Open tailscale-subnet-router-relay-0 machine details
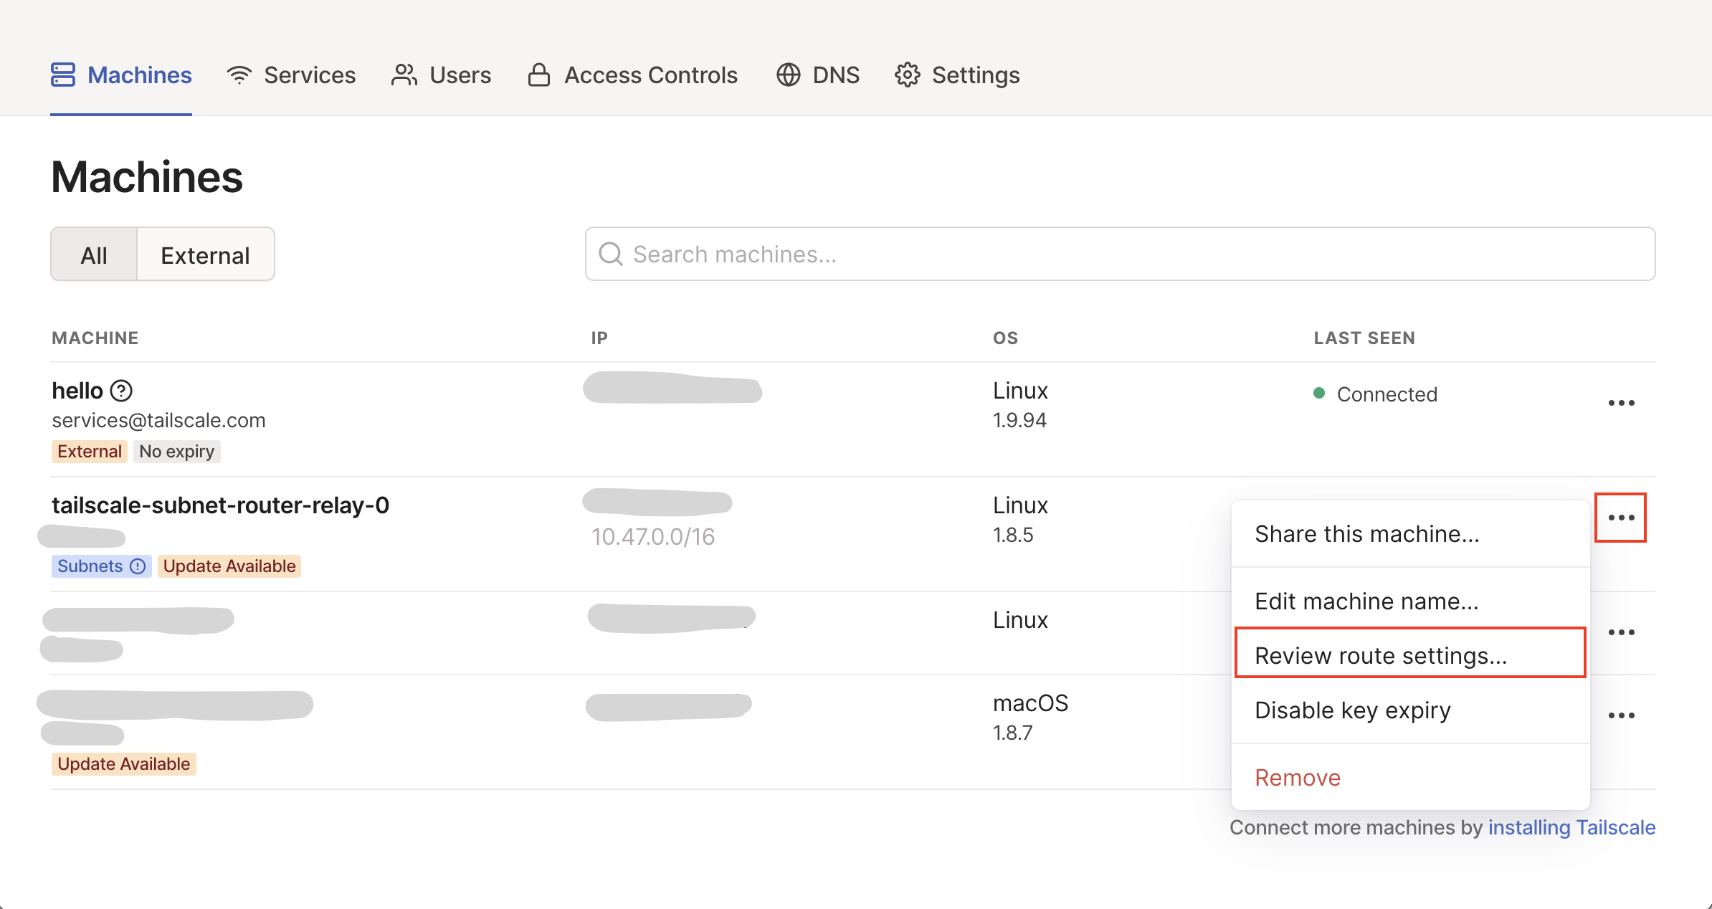1712x909 pixels. point(221,505)
